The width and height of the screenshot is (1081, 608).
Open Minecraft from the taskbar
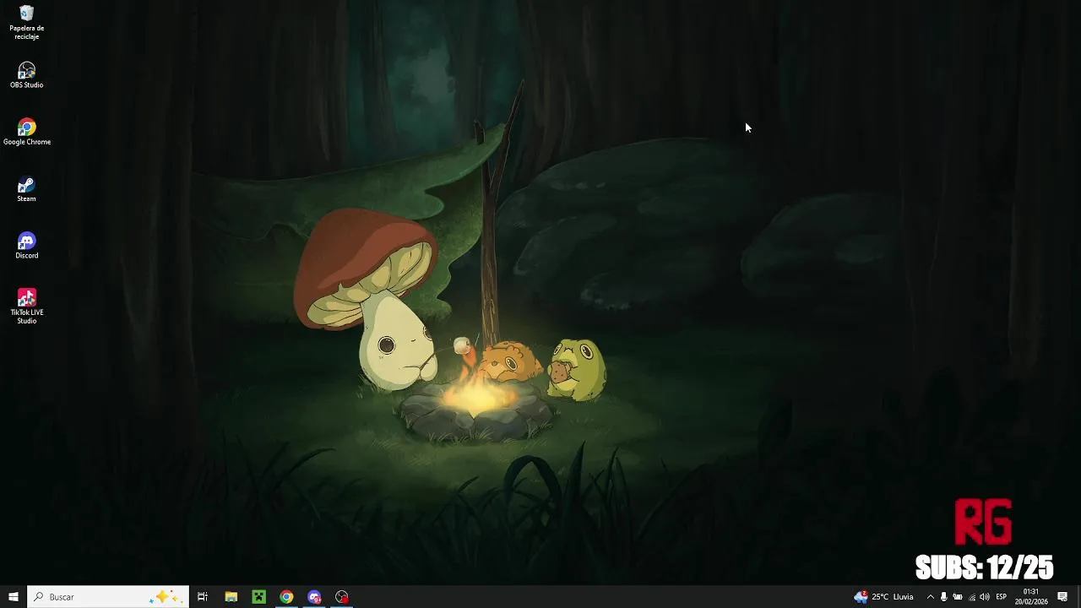[x=258, y=597]
